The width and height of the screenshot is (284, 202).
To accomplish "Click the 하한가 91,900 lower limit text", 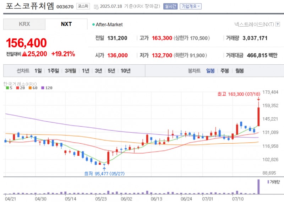I will point(190,55).
